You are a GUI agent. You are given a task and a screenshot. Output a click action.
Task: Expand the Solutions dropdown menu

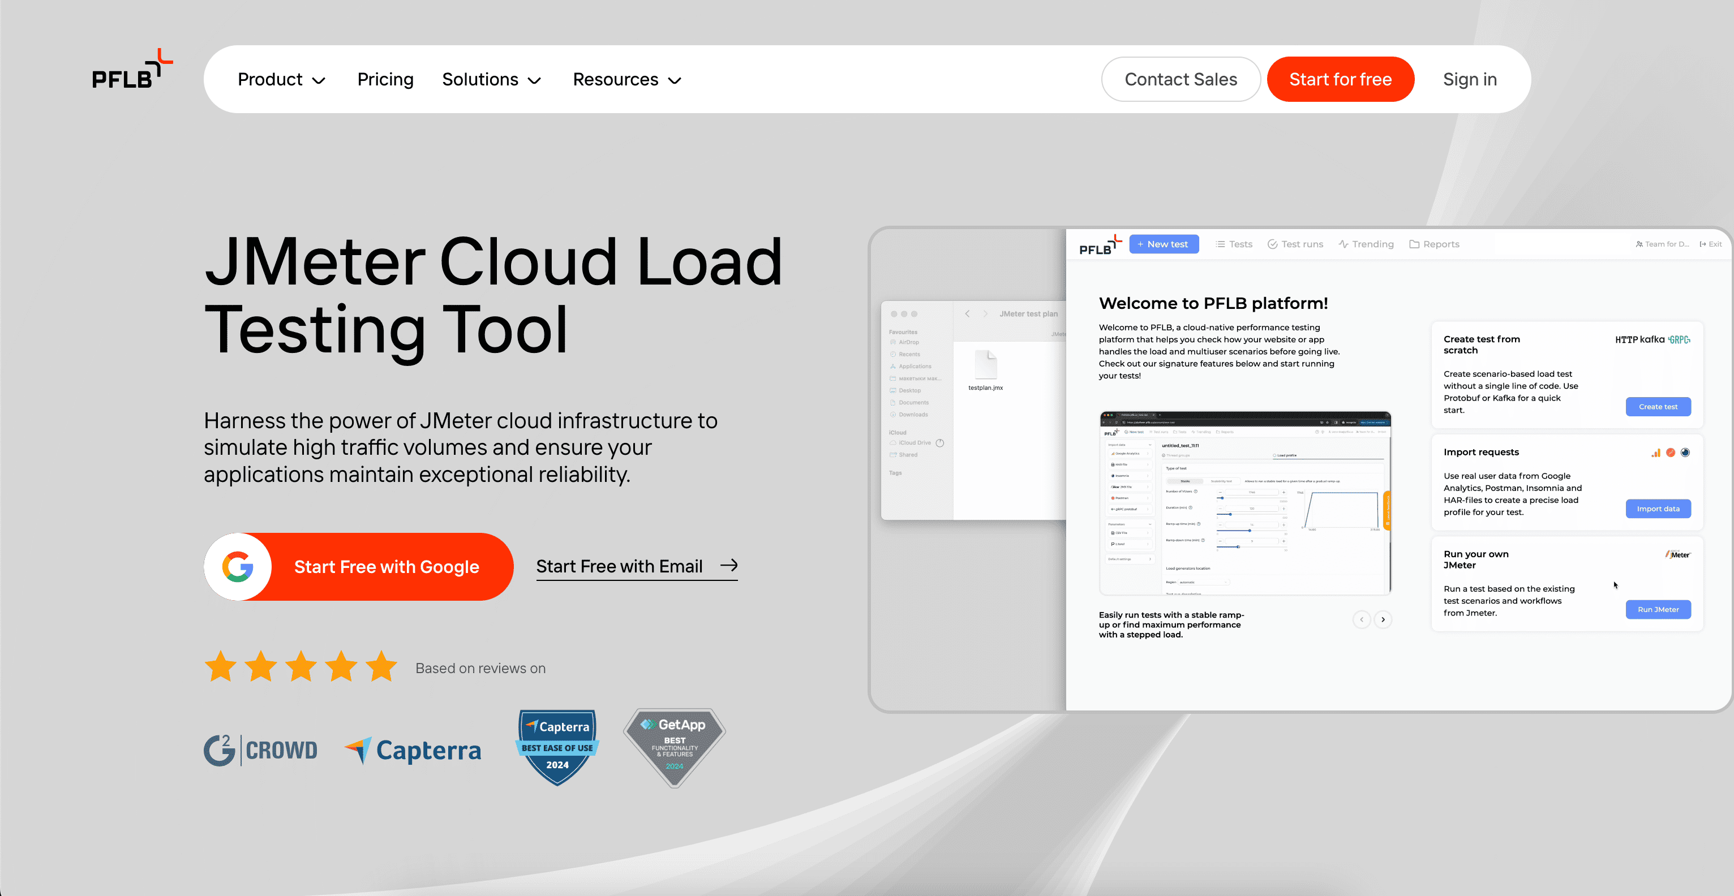[491, 79]
